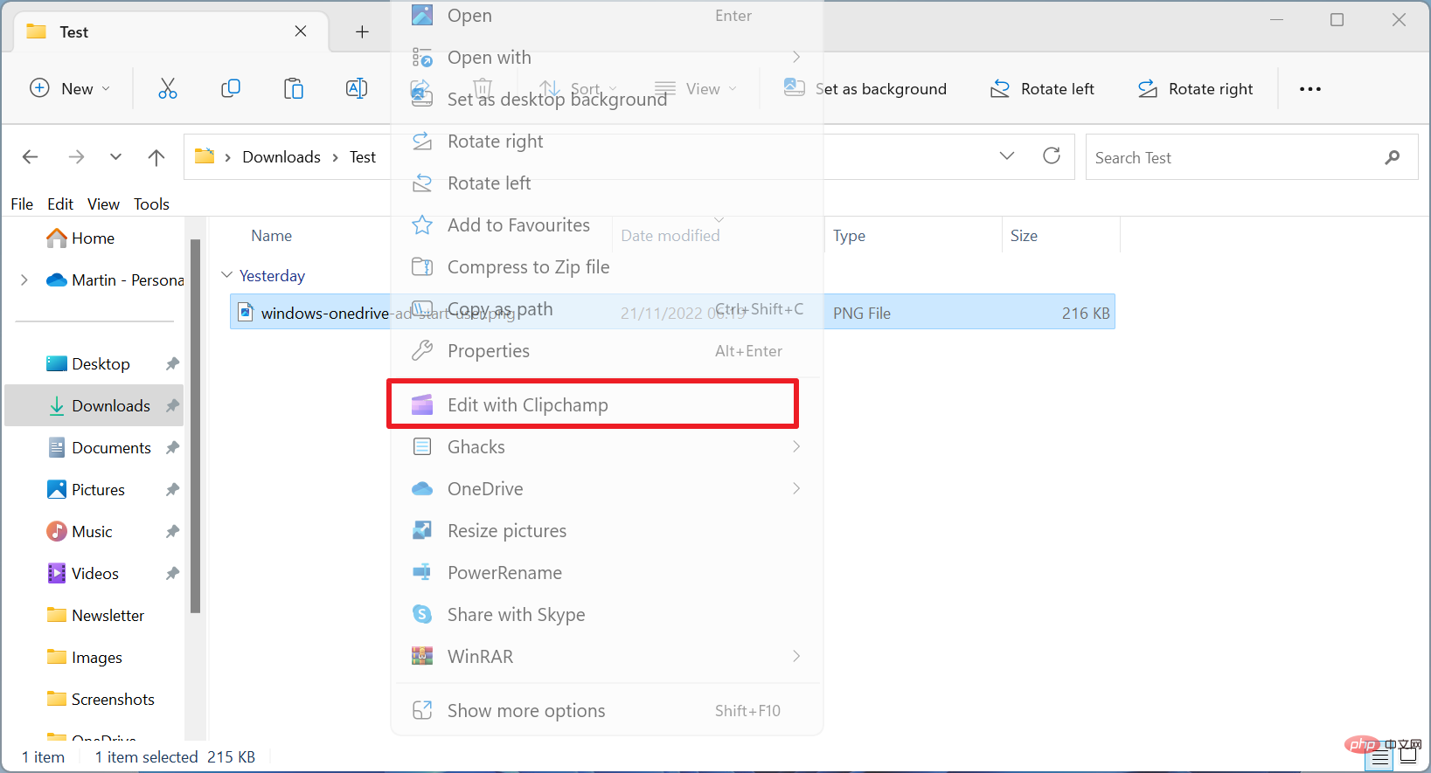Collapse the Yesterday group
Image resolution: width=1431 pixels, height=773 pixels.
click(227, 275)
